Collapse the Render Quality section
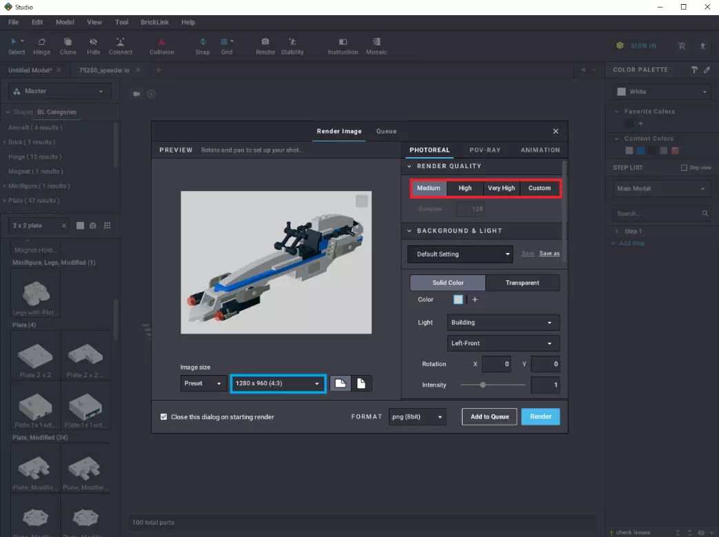Image resolution: width=719 pixels, height=537 pixels. tap(409, 166)
